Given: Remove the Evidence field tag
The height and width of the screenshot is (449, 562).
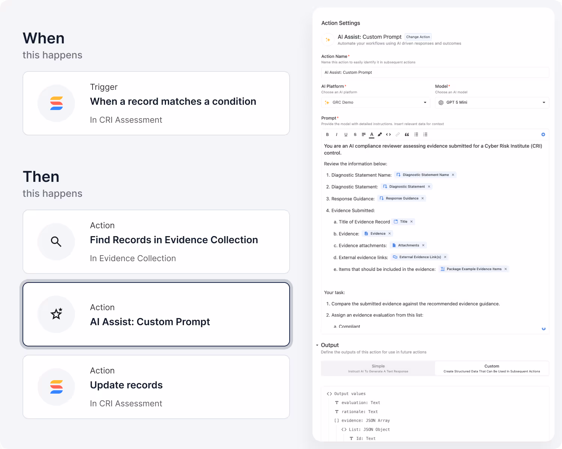Looking at the screenshot, I should click(x=390, y=233).
